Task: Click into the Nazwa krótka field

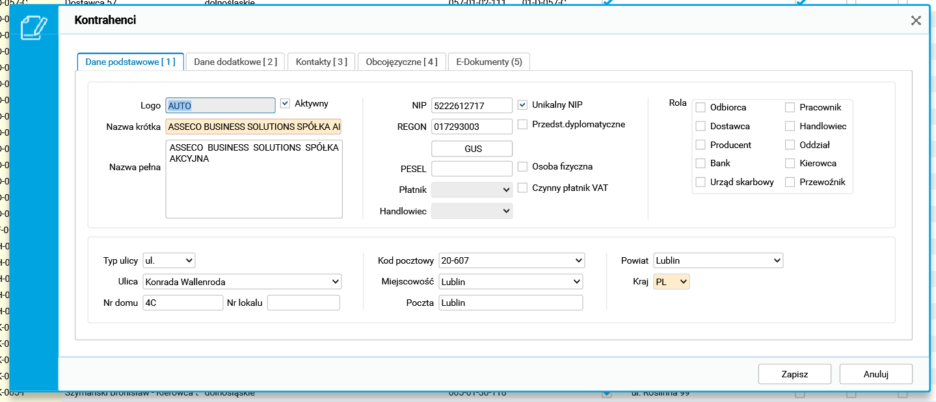Action: (x=254, y=127)
